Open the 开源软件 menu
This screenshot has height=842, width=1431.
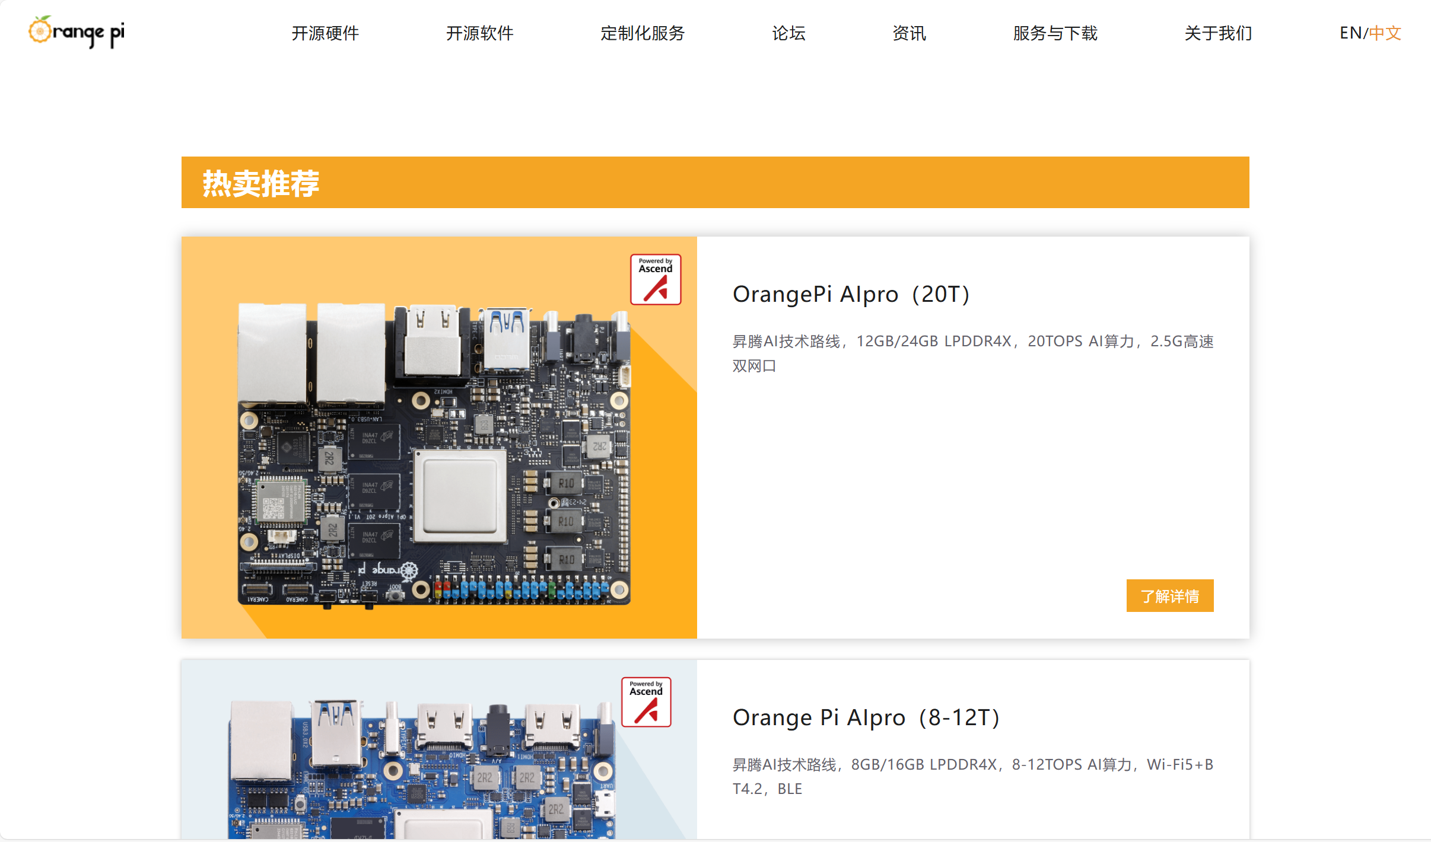coord(479,33)
